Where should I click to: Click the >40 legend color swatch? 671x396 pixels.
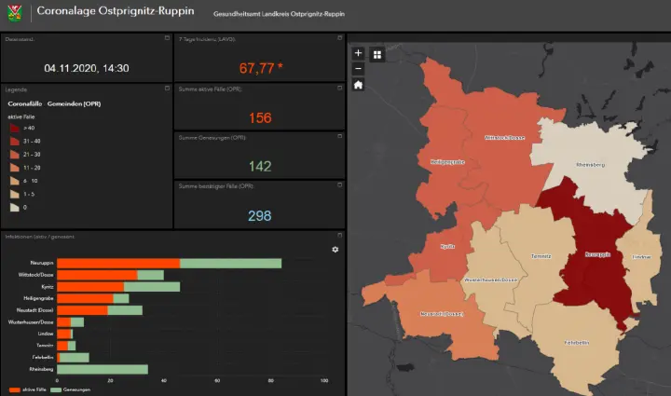(14, 127)
